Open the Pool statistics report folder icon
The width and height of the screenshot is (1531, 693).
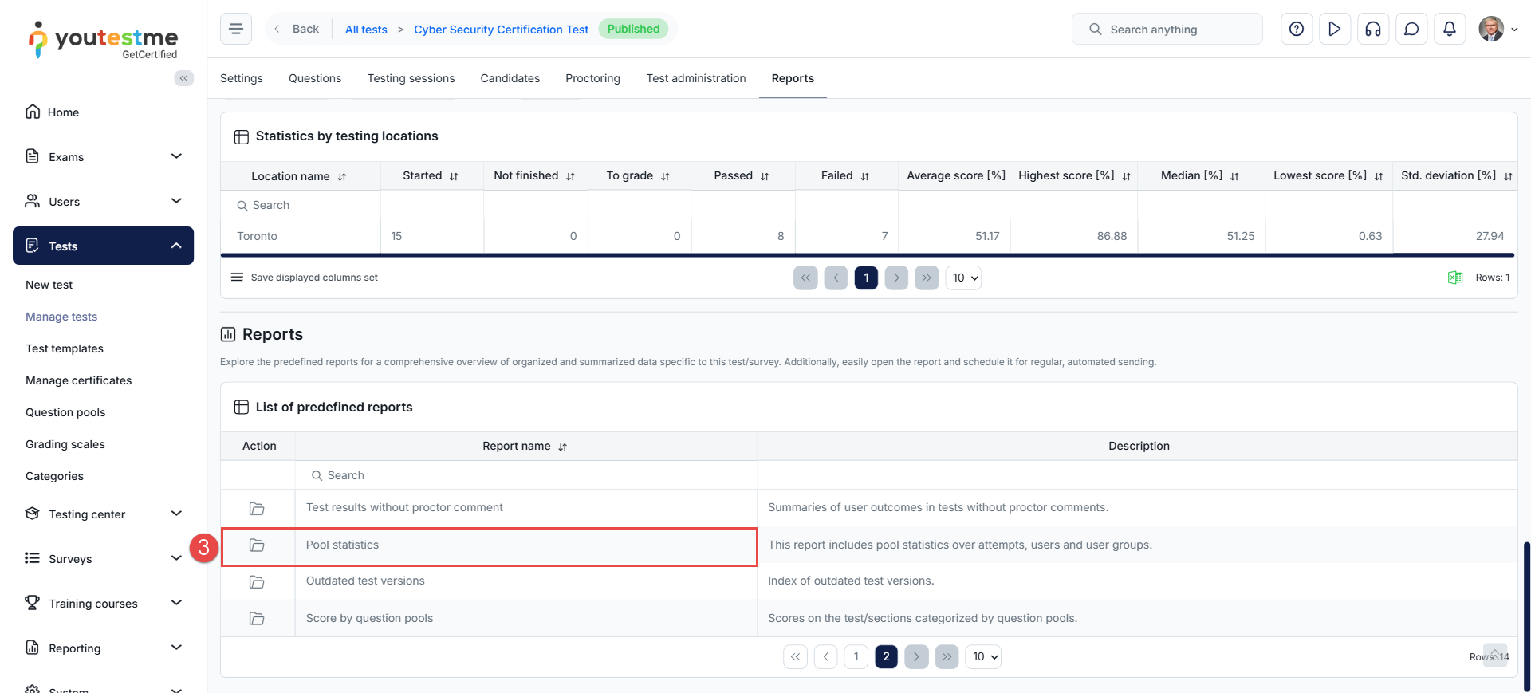click(257, 545)
